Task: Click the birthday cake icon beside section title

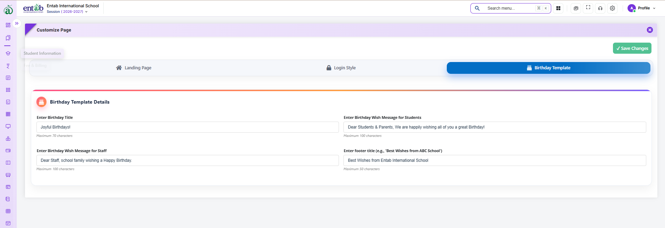Action: 41,102
